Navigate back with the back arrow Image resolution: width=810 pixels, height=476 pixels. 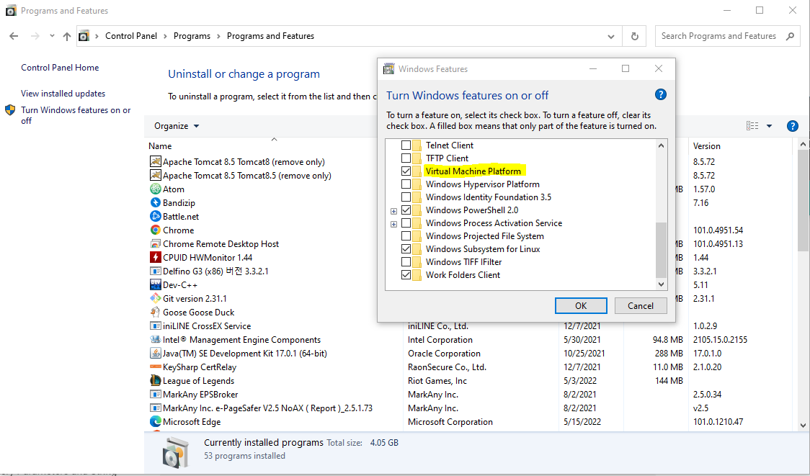tap(14, 36)
